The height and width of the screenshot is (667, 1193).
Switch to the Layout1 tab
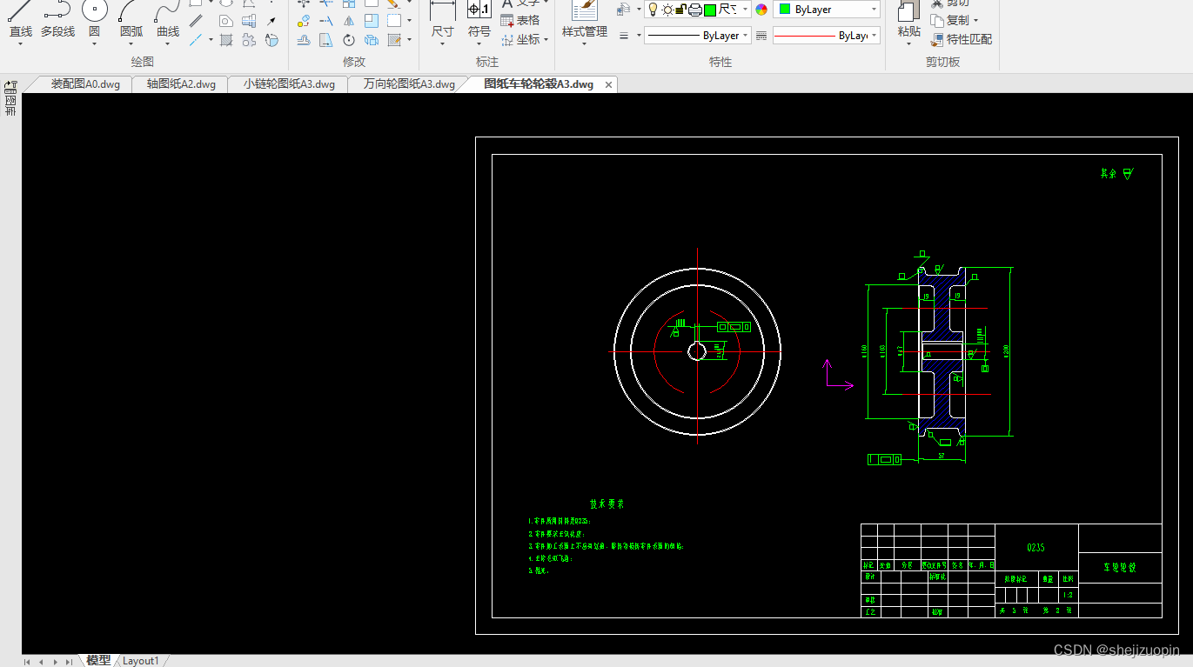(140, 661)
